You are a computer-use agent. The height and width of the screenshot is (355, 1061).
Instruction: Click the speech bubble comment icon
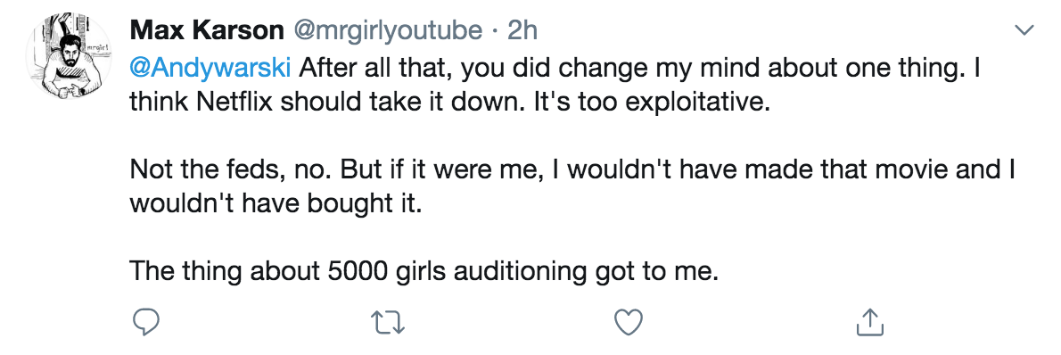click(x=144, y=323)
